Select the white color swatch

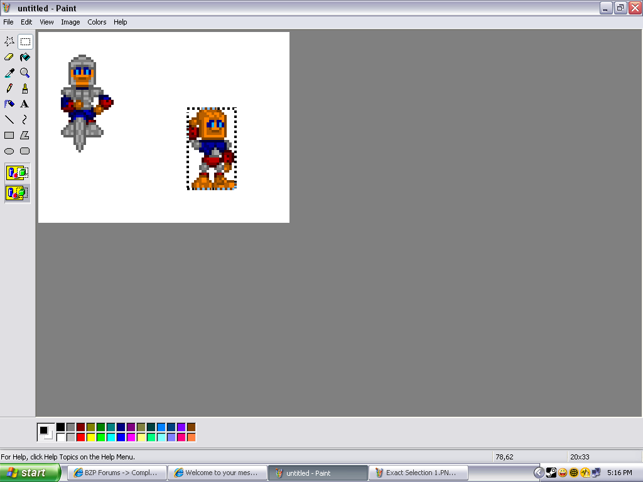61,437
